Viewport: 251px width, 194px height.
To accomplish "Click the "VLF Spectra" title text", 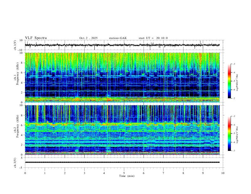I will point(36,38).
